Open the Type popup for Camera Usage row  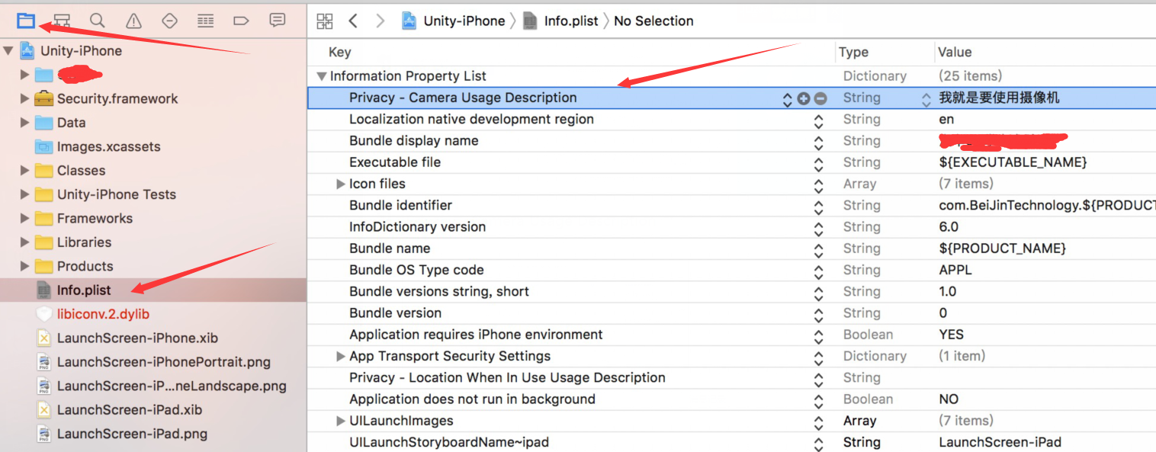click(926, 99)
